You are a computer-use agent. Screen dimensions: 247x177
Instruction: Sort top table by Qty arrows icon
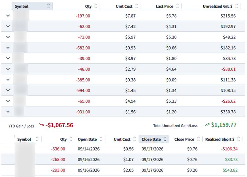tap(96, 6)
